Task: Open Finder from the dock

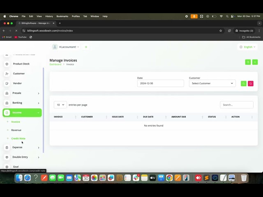Action: pos(19,178)
